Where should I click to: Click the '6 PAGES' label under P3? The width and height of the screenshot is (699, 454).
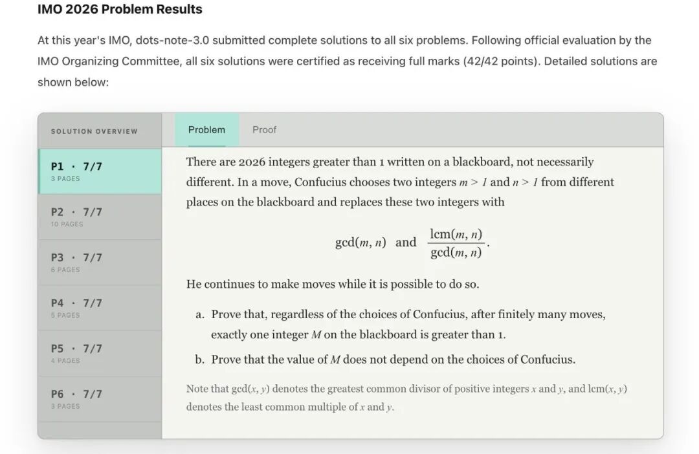(65, 270)
